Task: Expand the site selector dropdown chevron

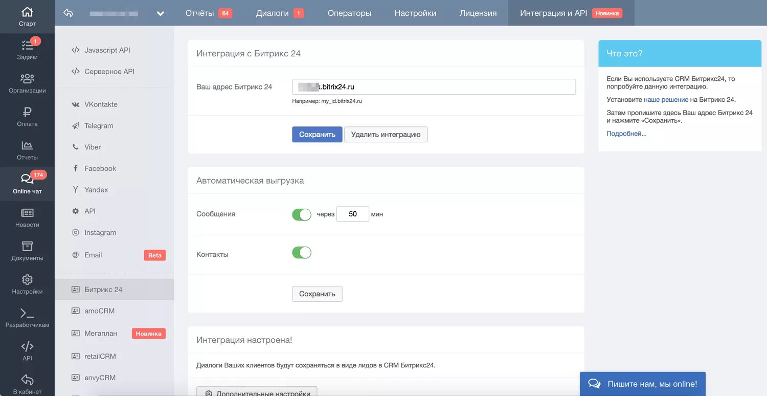Action: point(161,14)
